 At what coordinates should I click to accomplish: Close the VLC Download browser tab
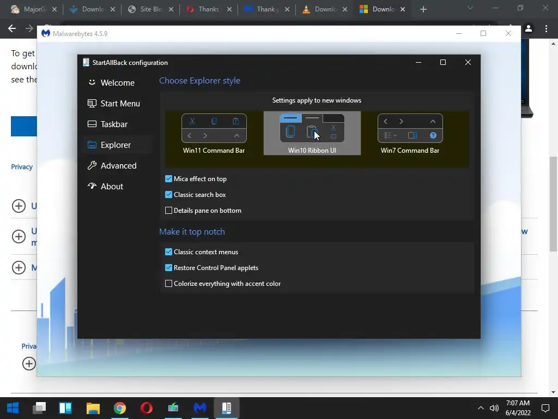click(345, 10)
